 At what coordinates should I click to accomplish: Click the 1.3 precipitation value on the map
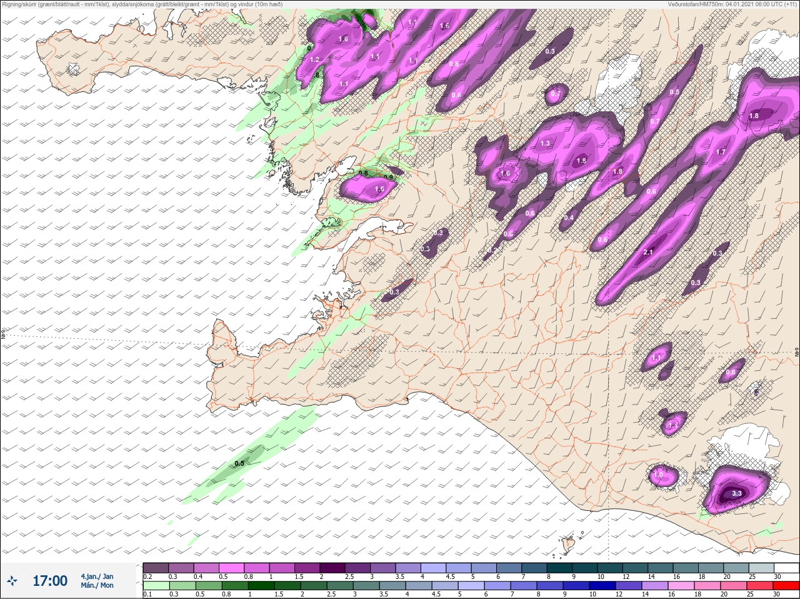(545, 143)
